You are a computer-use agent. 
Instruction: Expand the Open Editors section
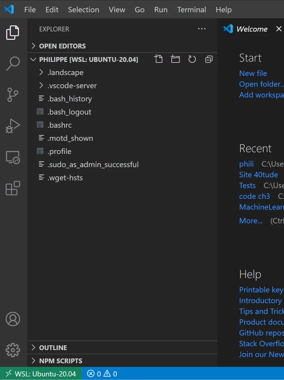[x=122, y=46]
